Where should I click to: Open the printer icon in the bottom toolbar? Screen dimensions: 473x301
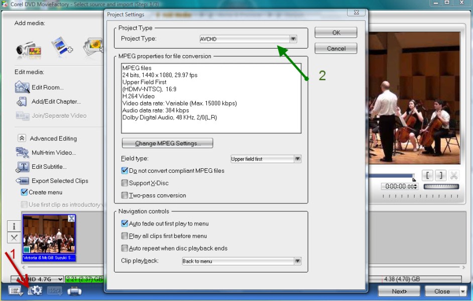point(74,291)
